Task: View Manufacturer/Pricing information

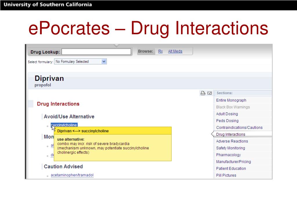Action: [x=233, y=161]
